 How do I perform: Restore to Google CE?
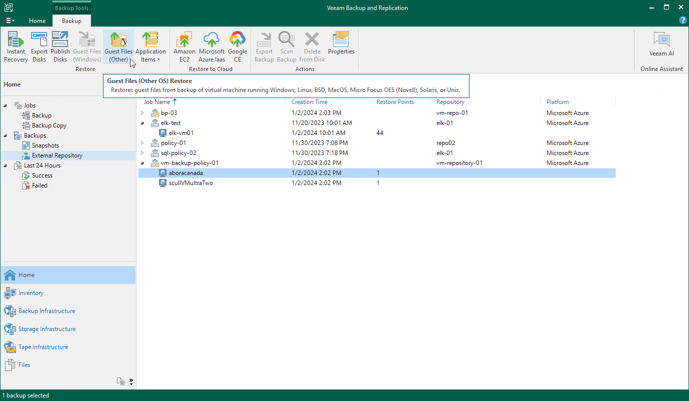tap(237, 47)
